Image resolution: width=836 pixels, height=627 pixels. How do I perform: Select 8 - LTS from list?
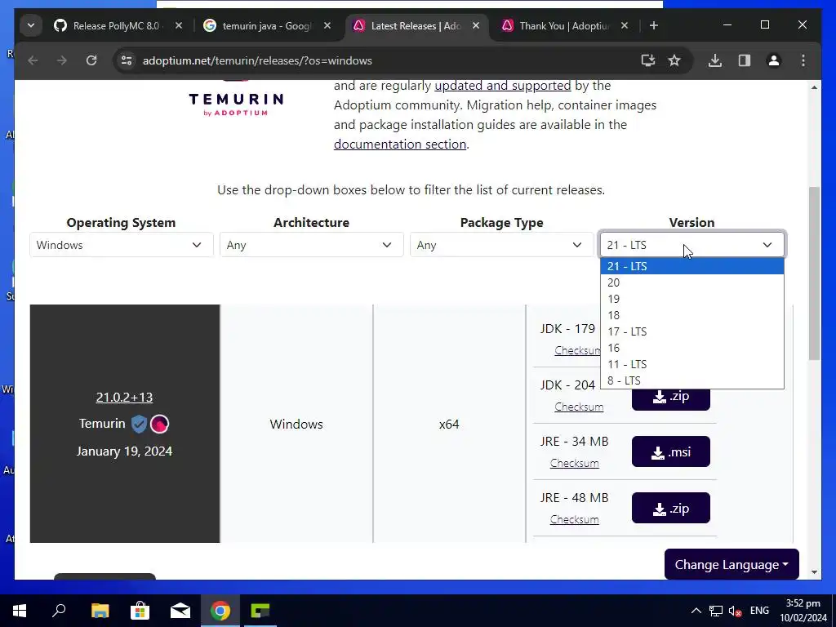pyautogui.click(x=692, y=380)
